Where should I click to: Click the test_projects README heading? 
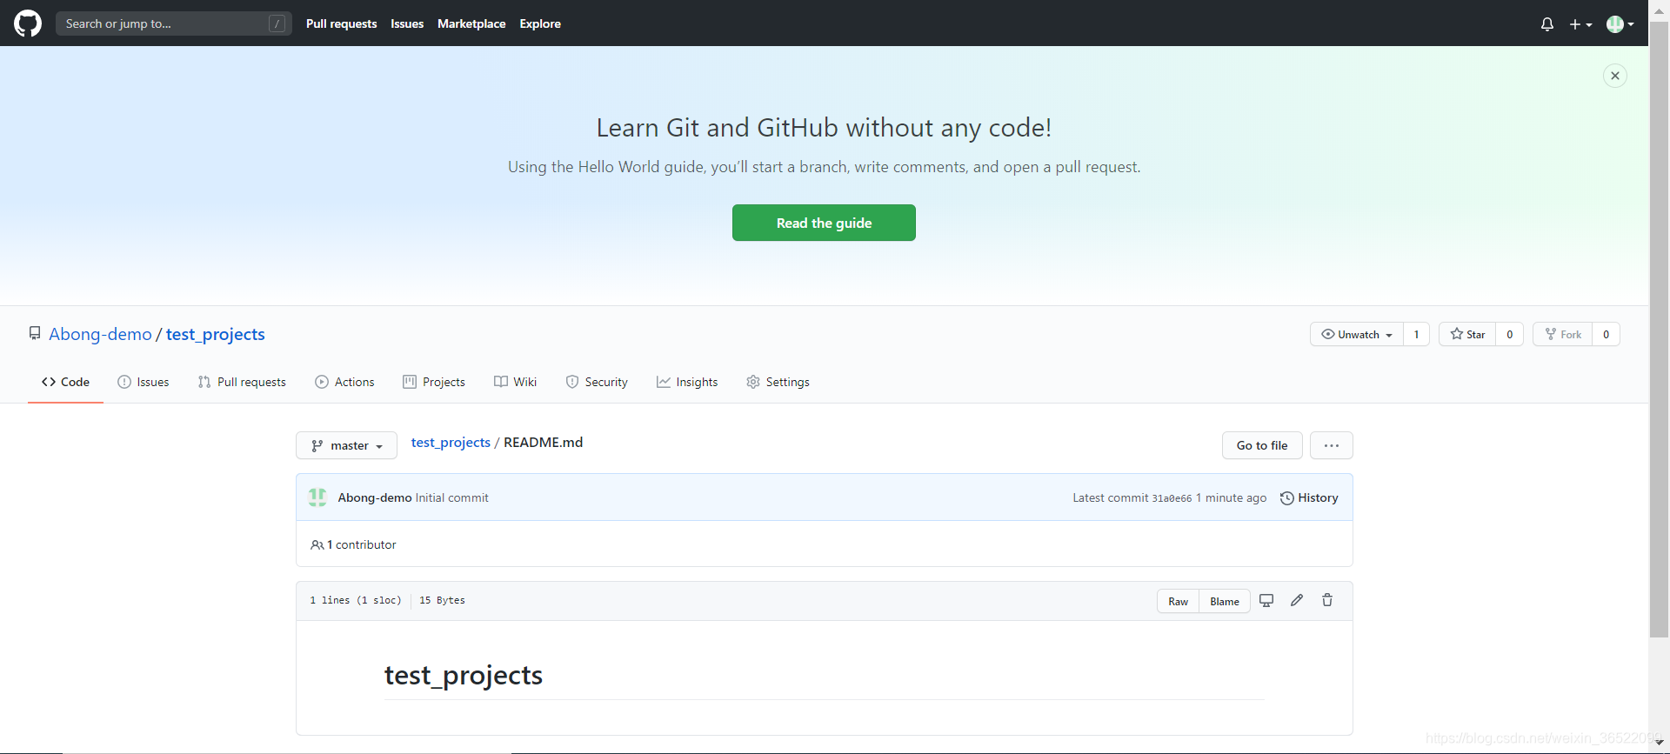click(464, 676)
